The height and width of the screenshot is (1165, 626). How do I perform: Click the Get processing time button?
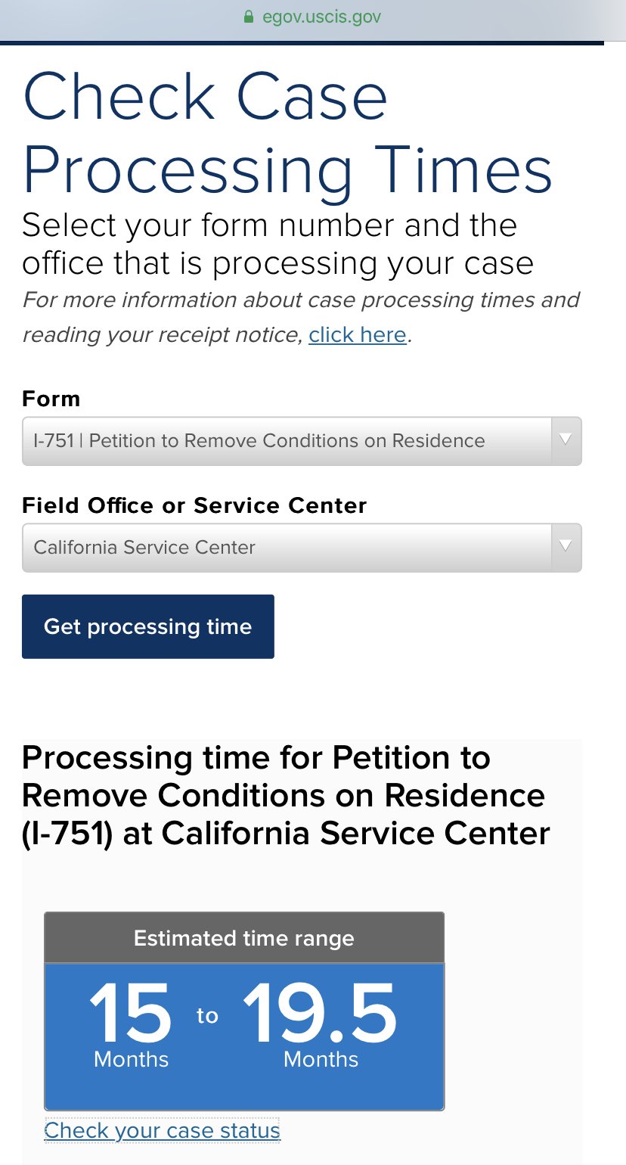tap(148, 626)
